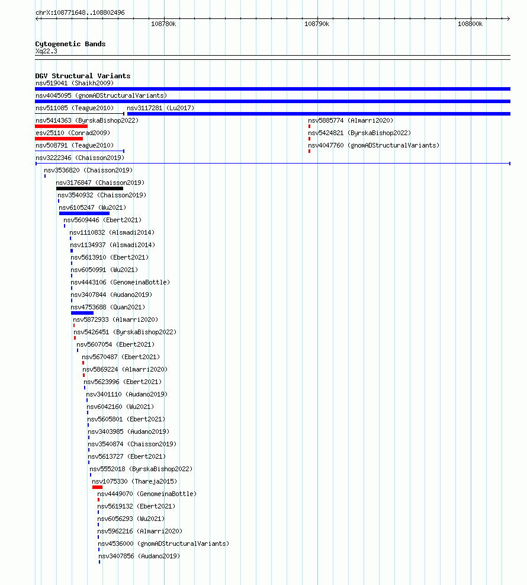Screen dimensions: 527x585
Task: Click nsv4449070 (GenomeinaBottle) label
Action: pos(147,494)
